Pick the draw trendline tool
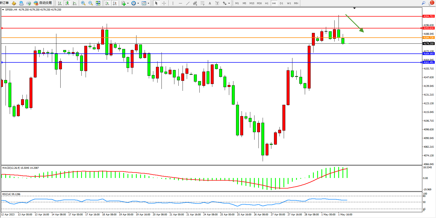 [188, 3]
